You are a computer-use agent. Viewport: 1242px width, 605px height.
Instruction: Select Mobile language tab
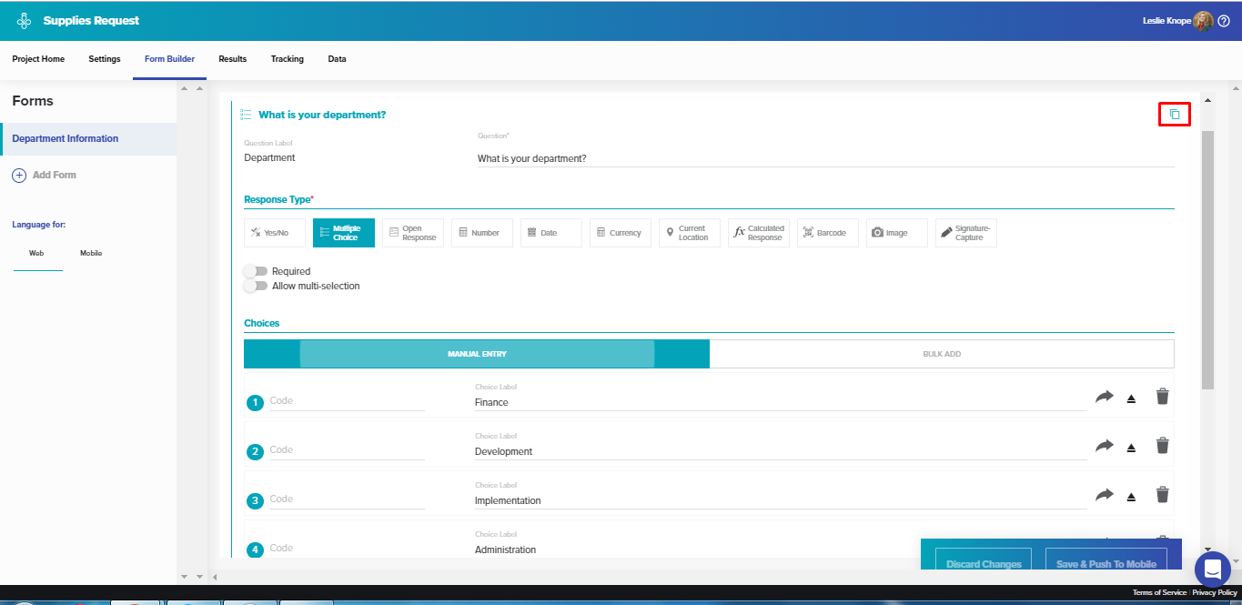pyautogui.click(x=91, y=253)
